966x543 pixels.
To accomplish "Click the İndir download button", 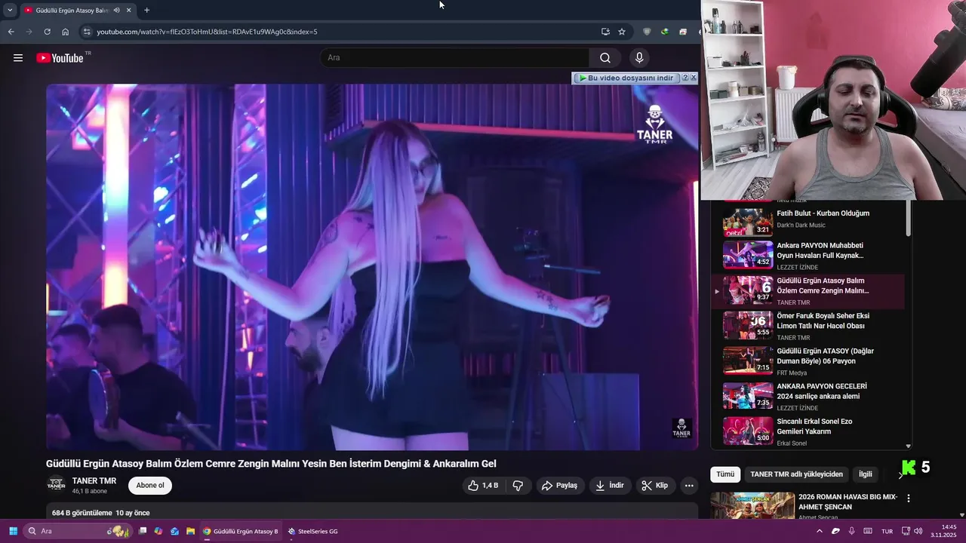I will pyautogui.click(x=610, y=486).
